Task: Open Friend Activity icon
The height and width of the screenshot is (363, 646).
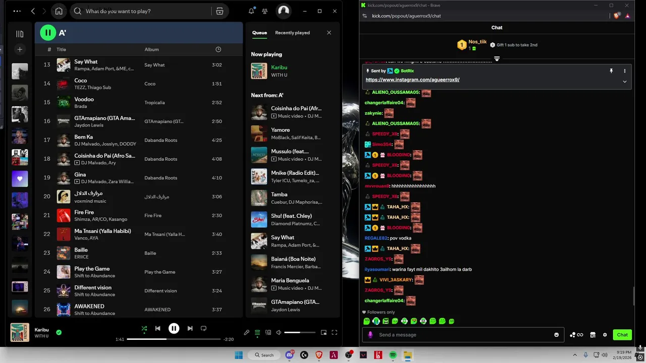Action: pyautogui.click(x=265, y=11)
